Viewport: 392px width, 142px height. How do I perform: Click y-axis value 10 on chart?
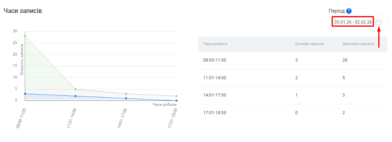coord(15,77)
